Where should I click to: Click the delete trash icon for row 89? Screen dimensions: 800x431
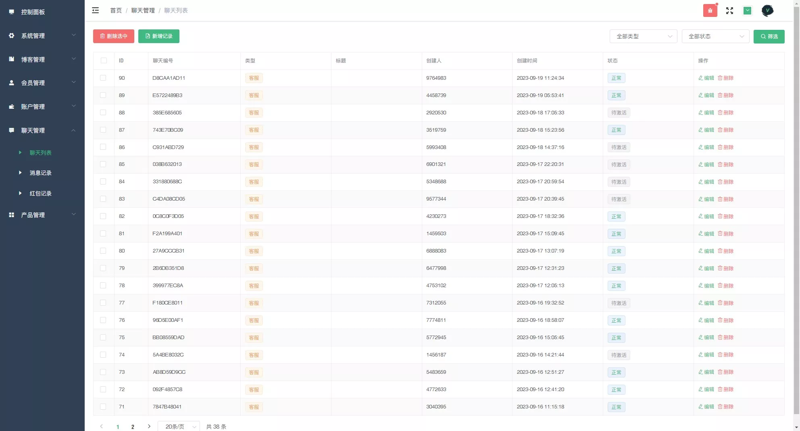tap(720, 95)
